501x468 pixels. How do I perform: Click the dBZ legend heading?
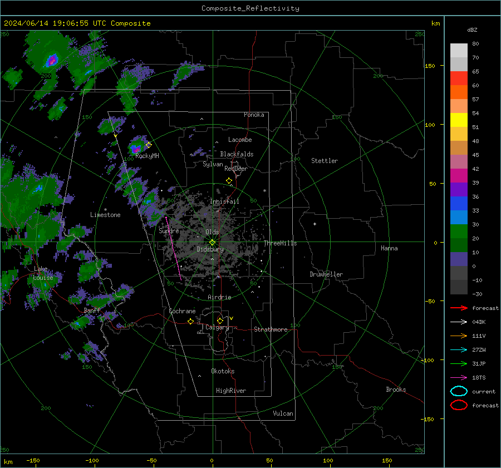click(472, 29)
